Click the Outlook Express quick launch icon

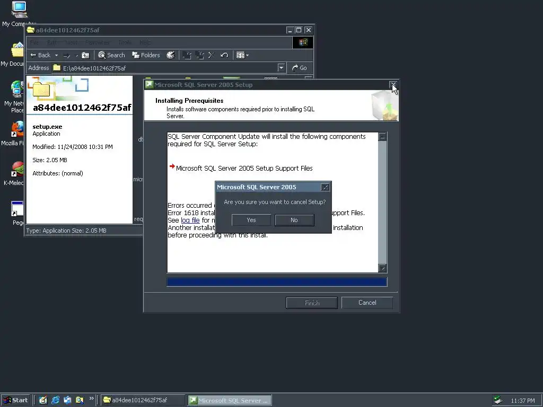67,400
